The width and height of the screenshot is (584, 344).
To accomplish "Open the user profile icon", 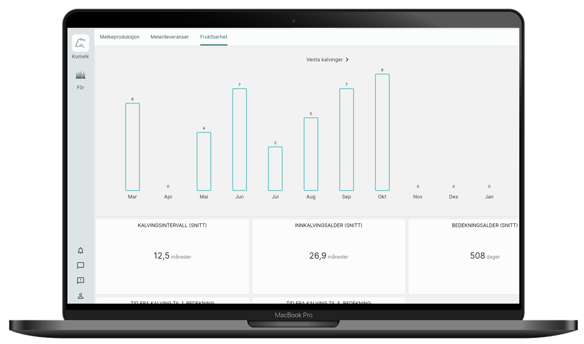I will click(80, 296).
